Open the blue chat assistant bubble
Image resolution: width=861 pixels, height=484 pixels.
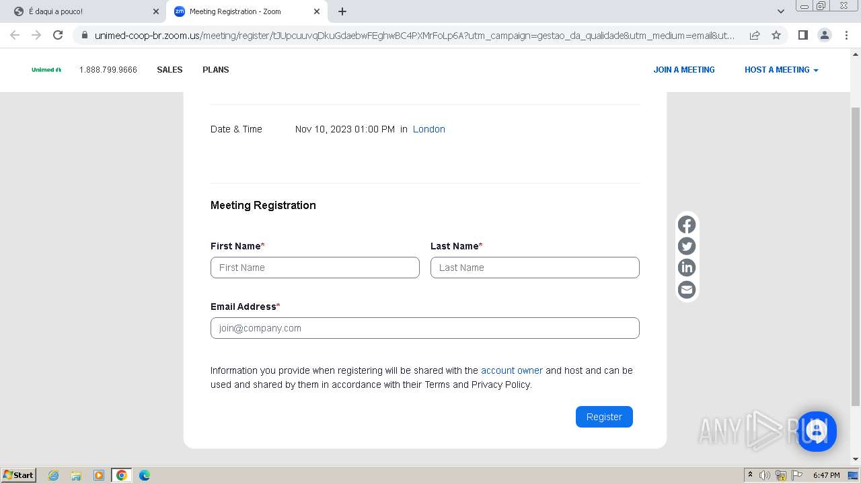(x=817, y=431)
